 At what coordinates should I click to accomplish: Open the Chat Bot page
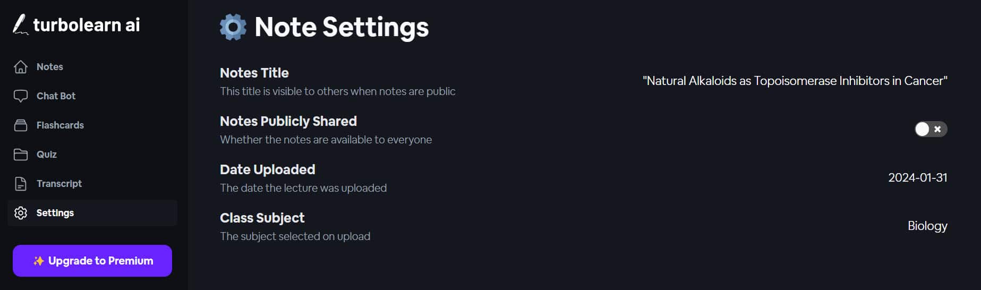[x=56, y=96]
